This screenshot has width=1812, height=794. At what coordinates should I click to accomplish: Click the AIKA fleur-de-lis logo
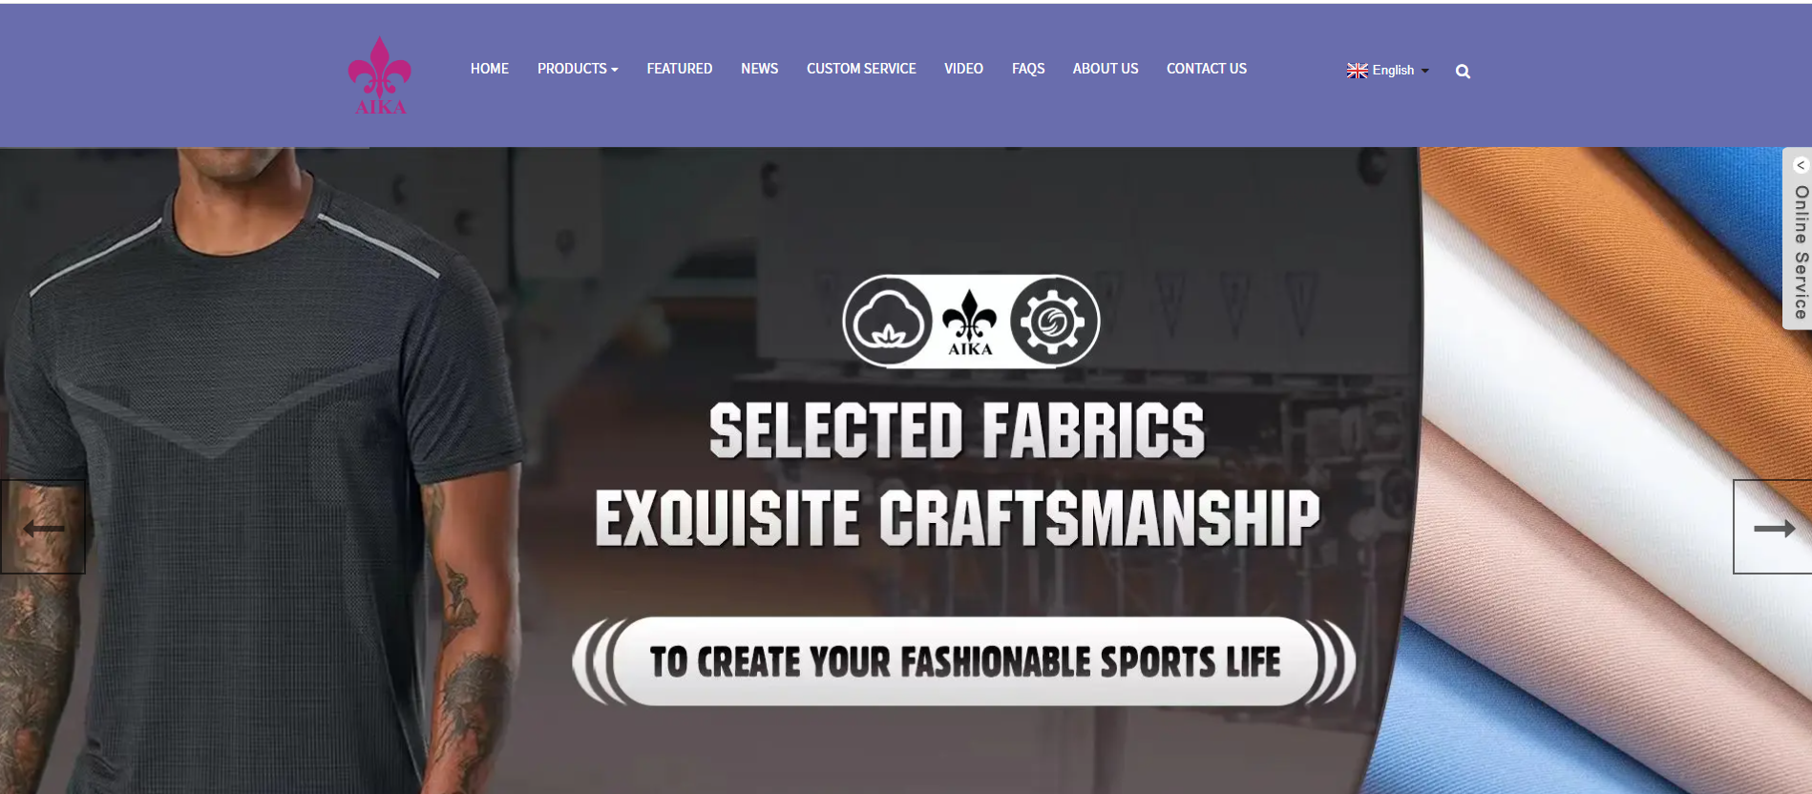click(x=380, y=75)
